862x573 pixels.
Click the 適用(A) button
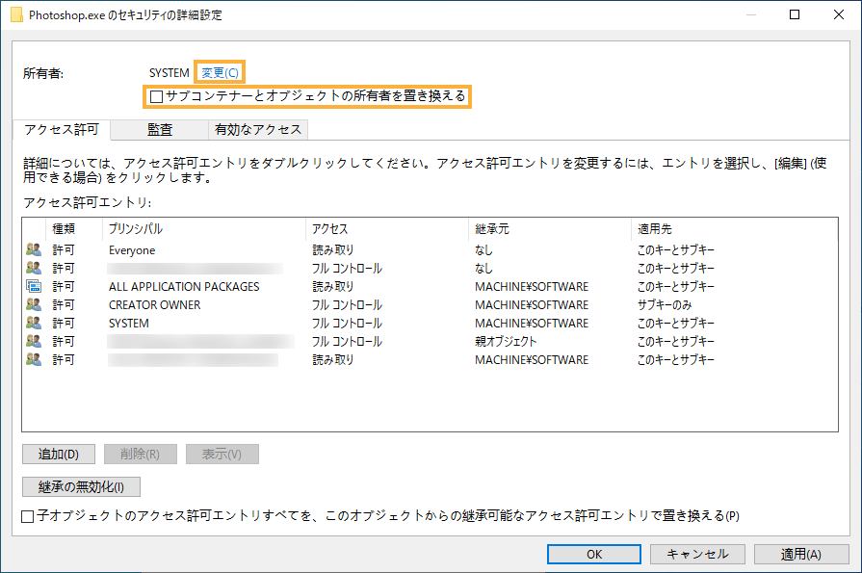click(x=801, y=555)
